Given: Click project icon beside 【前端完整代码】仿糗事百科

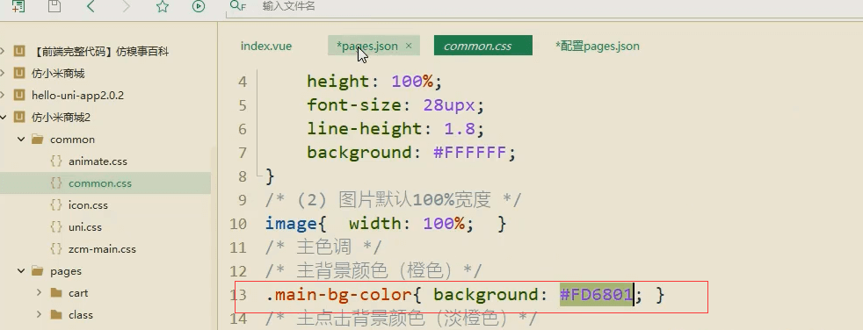Looking at the screenshot, I should (19, 51).
